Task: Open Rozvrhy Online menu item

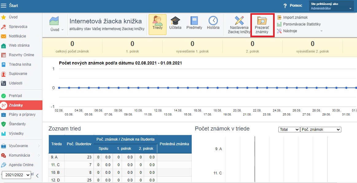Action: 21,55
